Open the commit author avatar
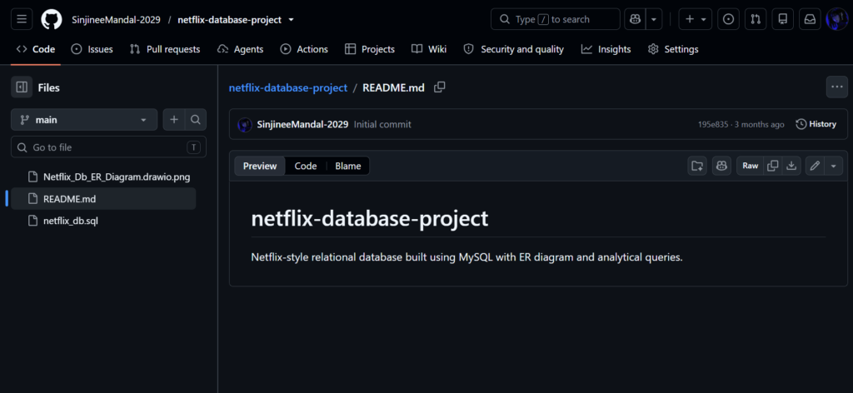 (x=245, y=124)
